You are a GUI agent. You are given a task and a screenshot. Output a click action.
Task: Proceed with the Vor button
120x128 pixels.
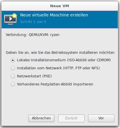[x=101, y=118]
